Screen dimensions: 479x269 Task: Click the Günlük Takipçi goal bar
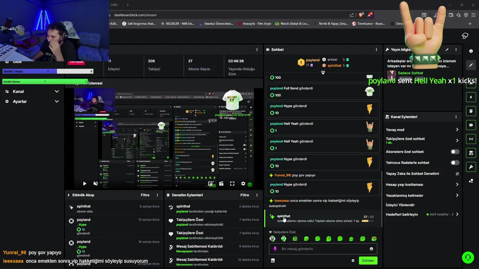[48, 71]
